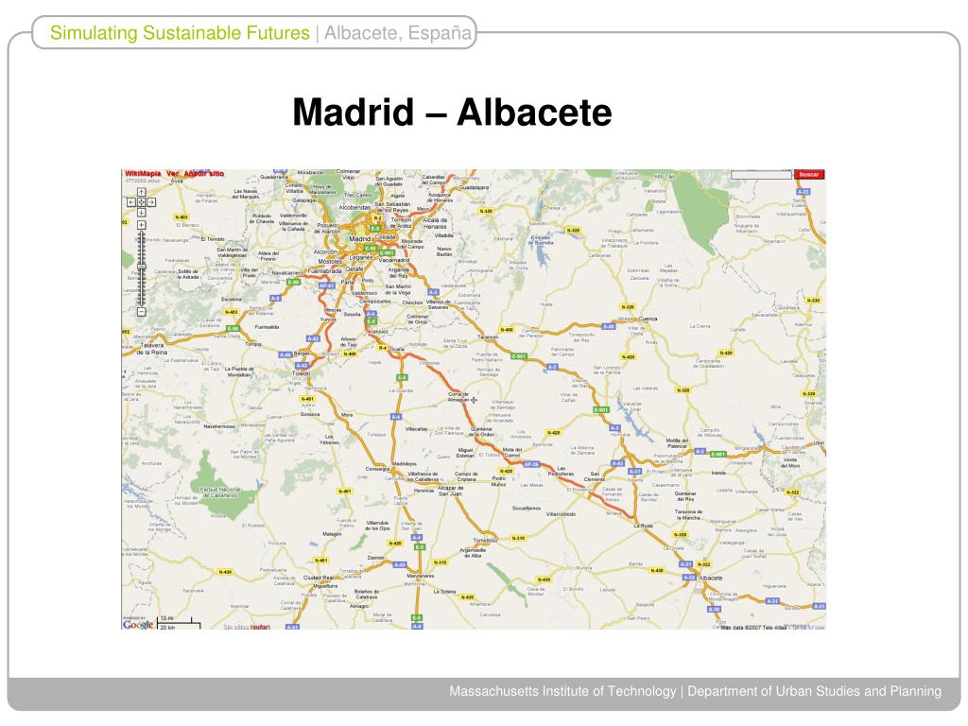Pan the map up with the arrow

click(x=141, y=192)
